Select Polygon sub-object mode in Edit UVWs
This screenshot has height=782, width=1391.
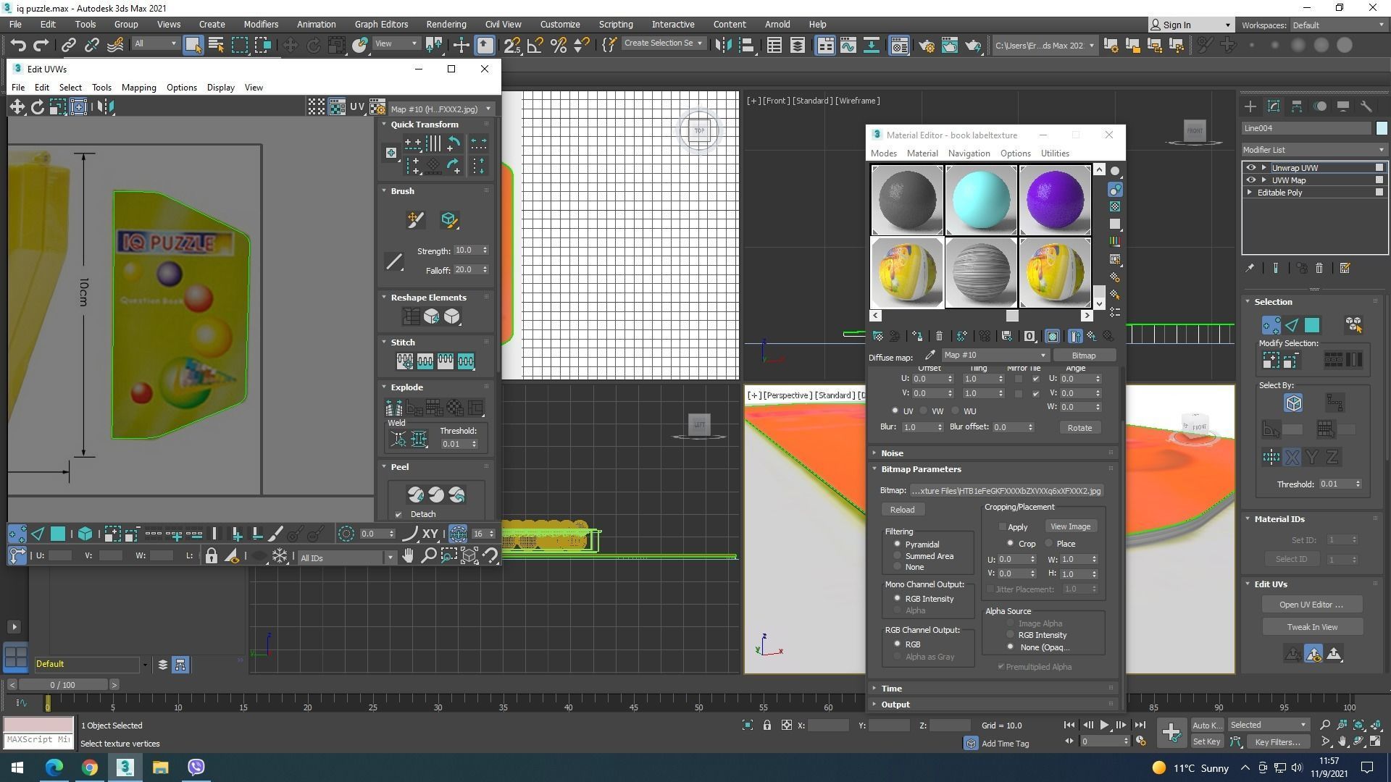[57, 534]
